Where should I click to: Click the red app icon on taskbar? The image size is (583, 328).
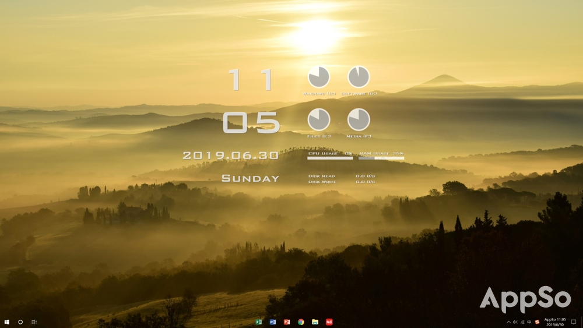(x=329, y=322)
